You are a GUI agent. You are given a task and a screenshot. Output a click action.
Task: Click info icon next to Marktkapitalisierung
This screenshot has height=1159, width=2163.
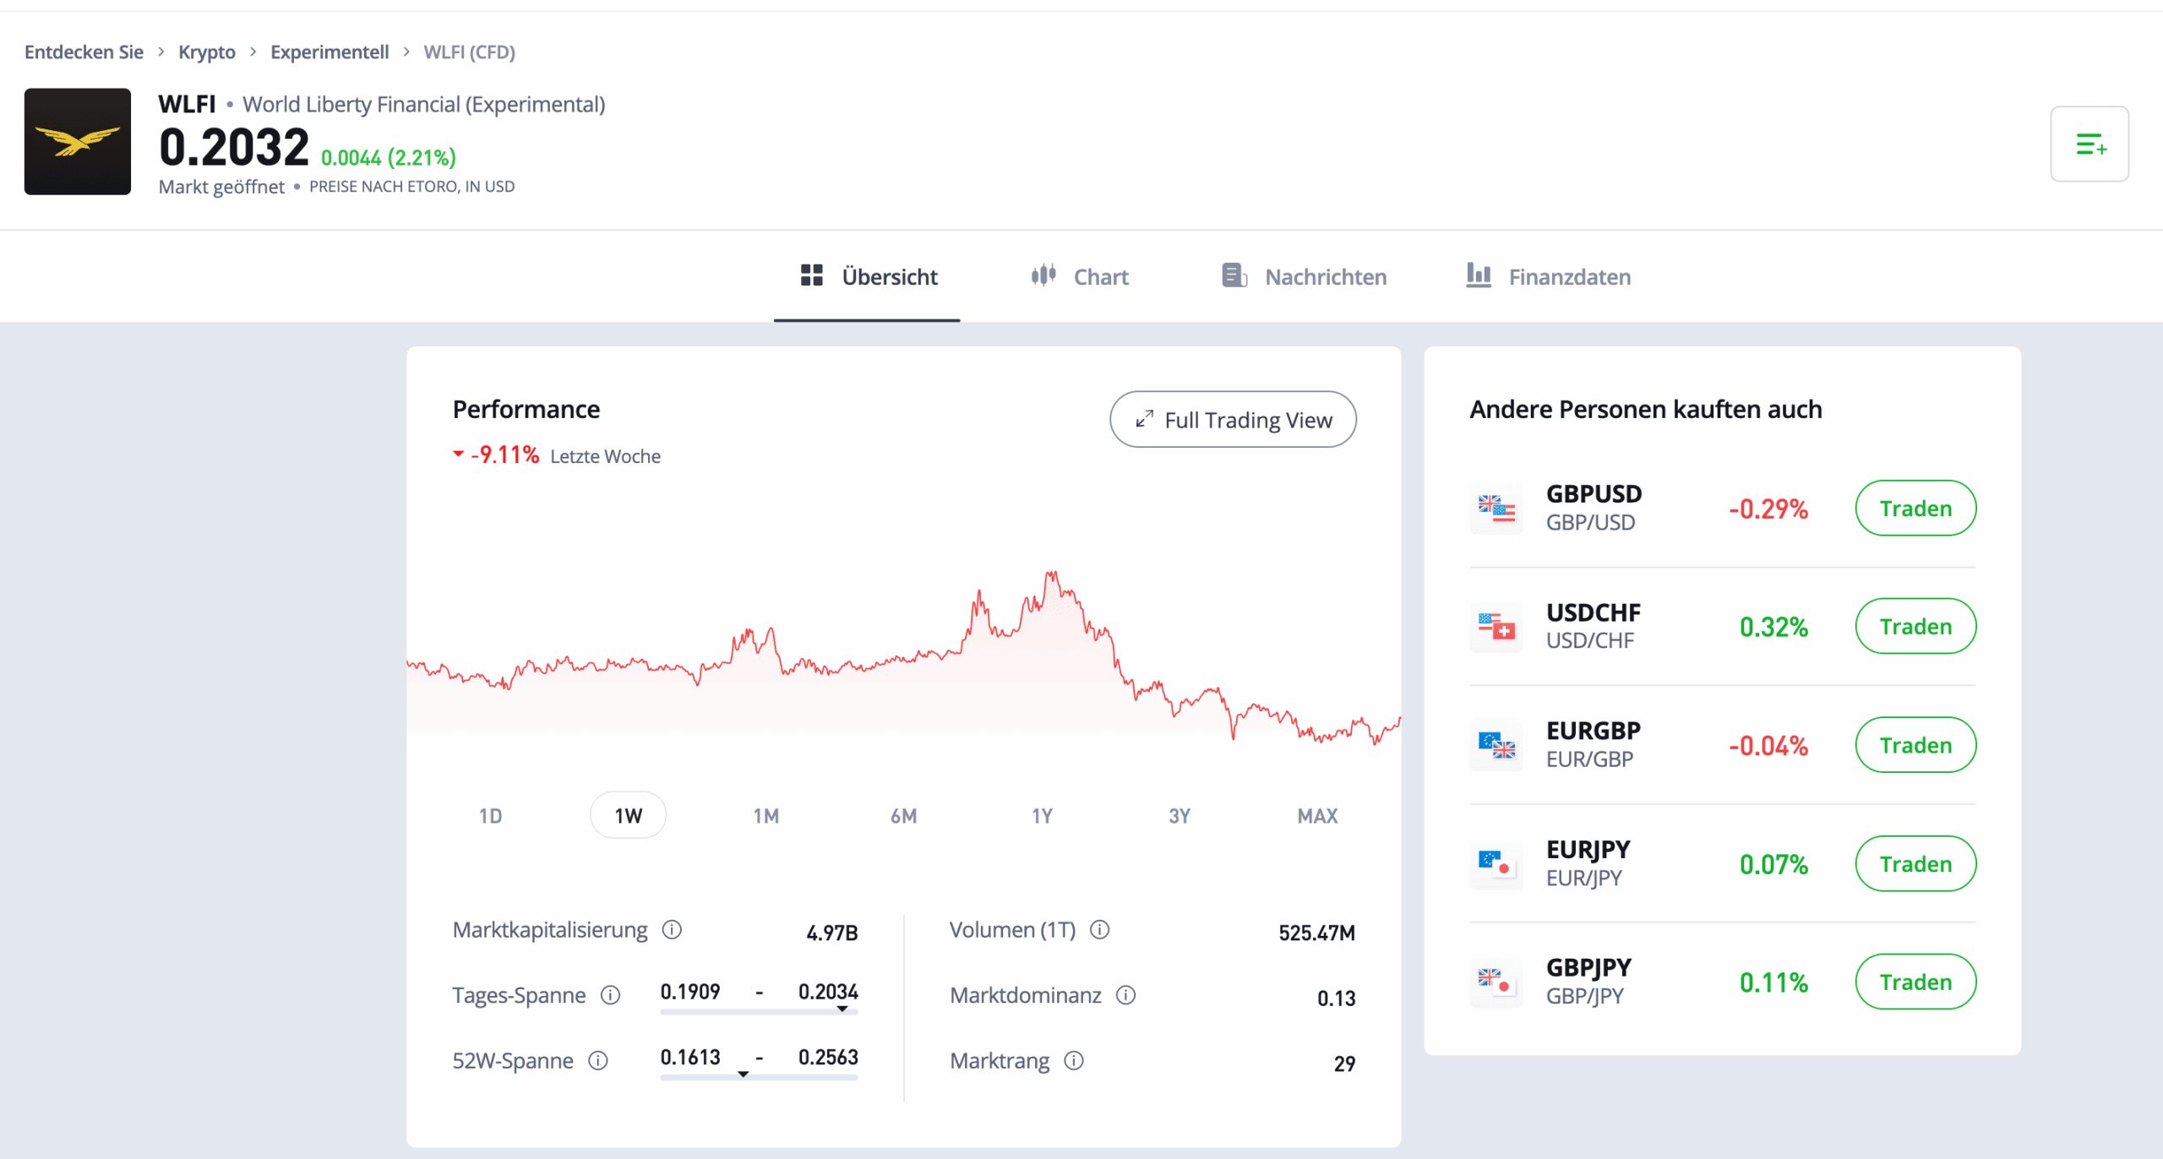[x=672, y=930]
